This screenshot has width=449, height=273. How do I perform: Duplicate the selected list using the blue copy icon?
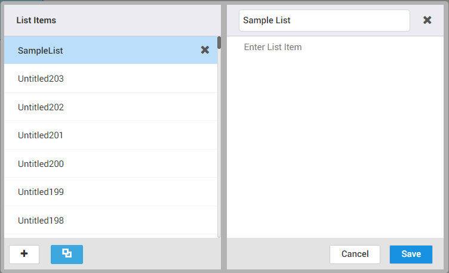pos(67,254)
